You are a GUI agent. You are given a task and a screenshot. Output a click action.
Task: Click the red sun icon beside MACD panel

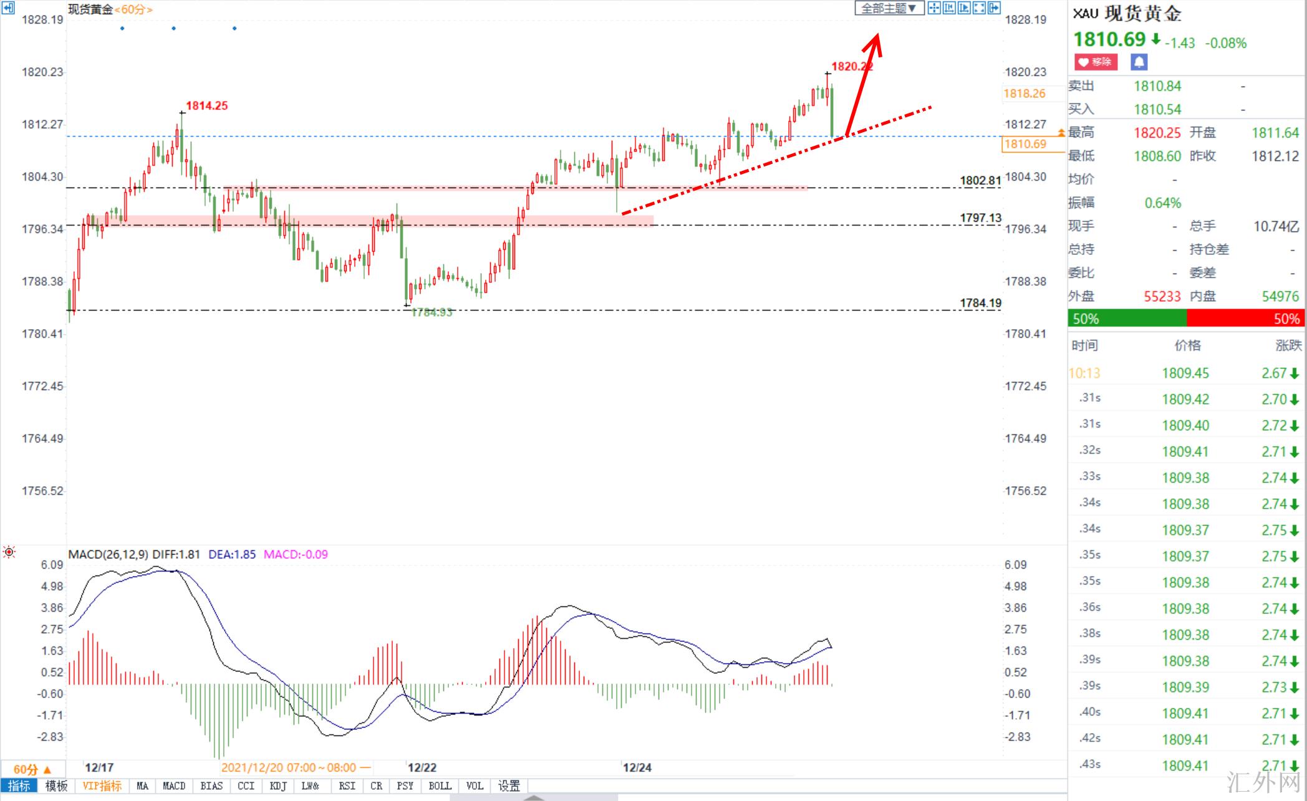(9, 552)
